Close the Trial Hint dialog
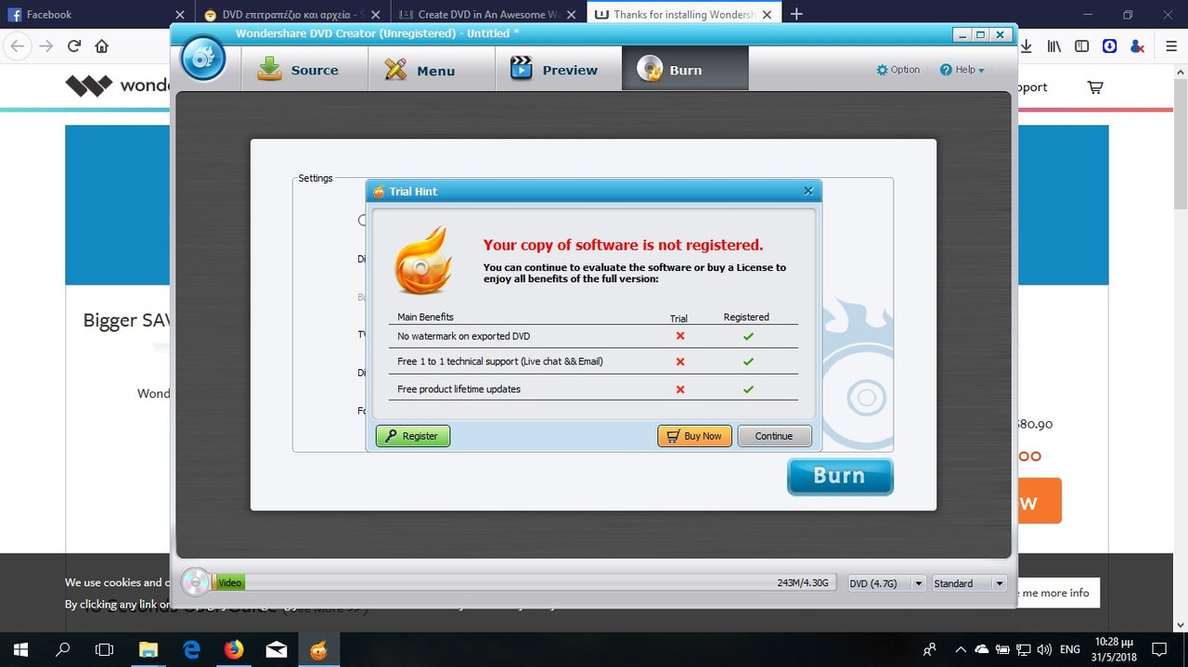Screen dimensions: 1188x667 click(808, 191)
